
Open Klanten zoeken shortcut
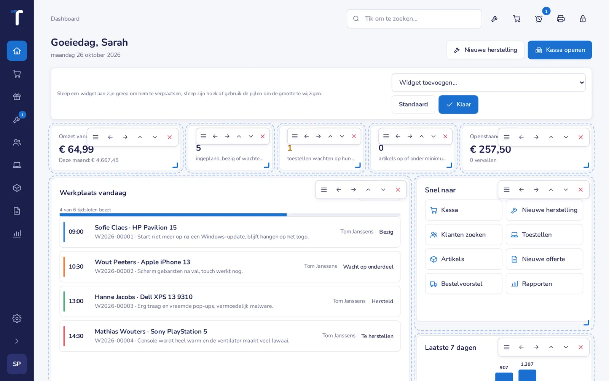point(463,235)
